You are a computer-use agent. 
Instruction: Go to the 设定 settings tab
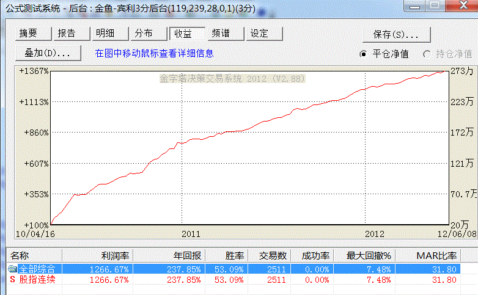click(264, 34)
